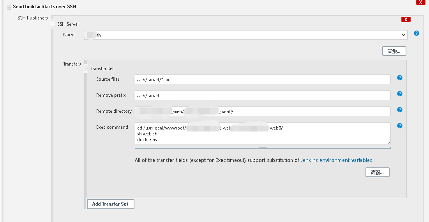Focus the Remove prefix text box
The height and width of the screenshot is (222, 429).
263,96
